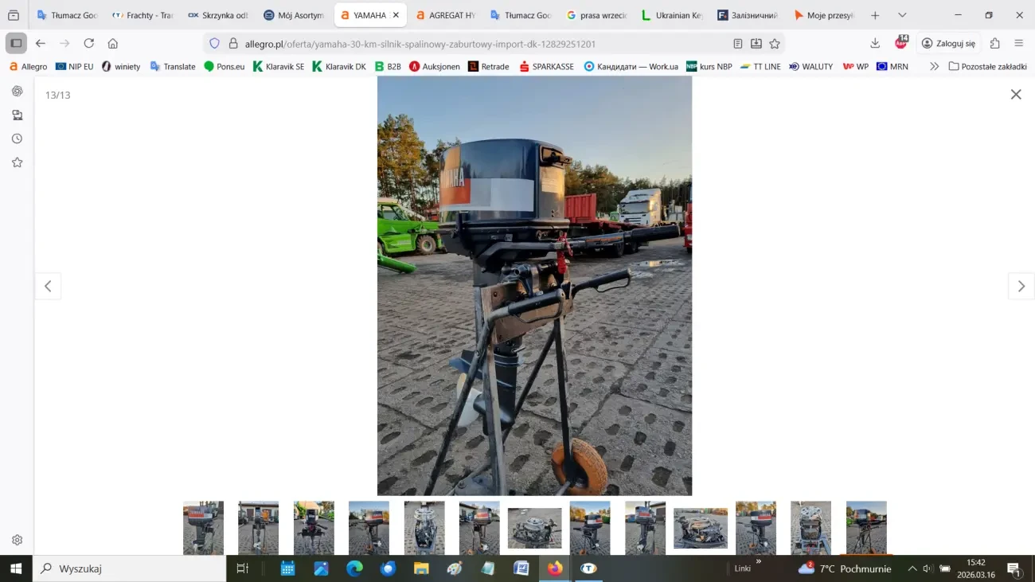
Task: Click the Zaloguj się button
Action: pyautogui.click(x=947, y=44)
